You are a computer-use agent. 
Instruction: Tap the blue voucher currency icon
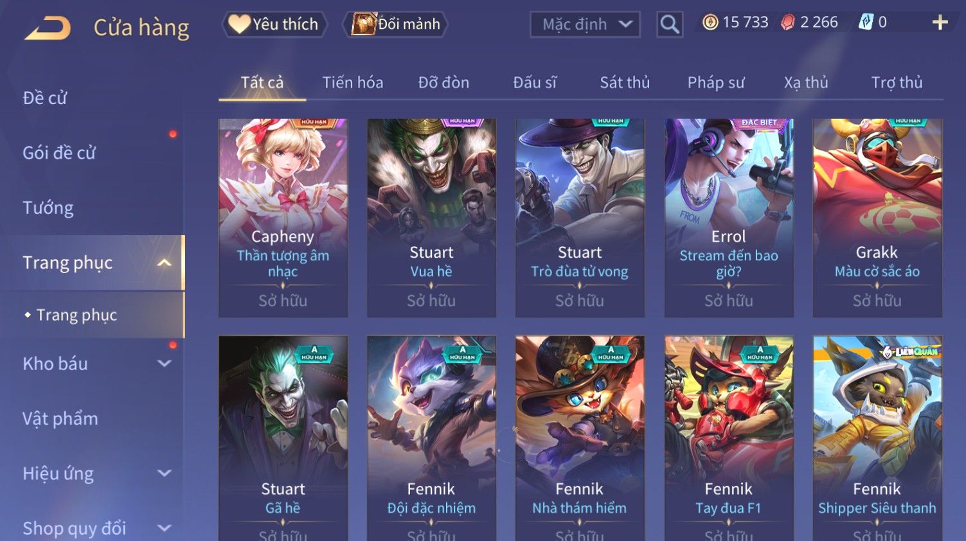tap(866, 22)
